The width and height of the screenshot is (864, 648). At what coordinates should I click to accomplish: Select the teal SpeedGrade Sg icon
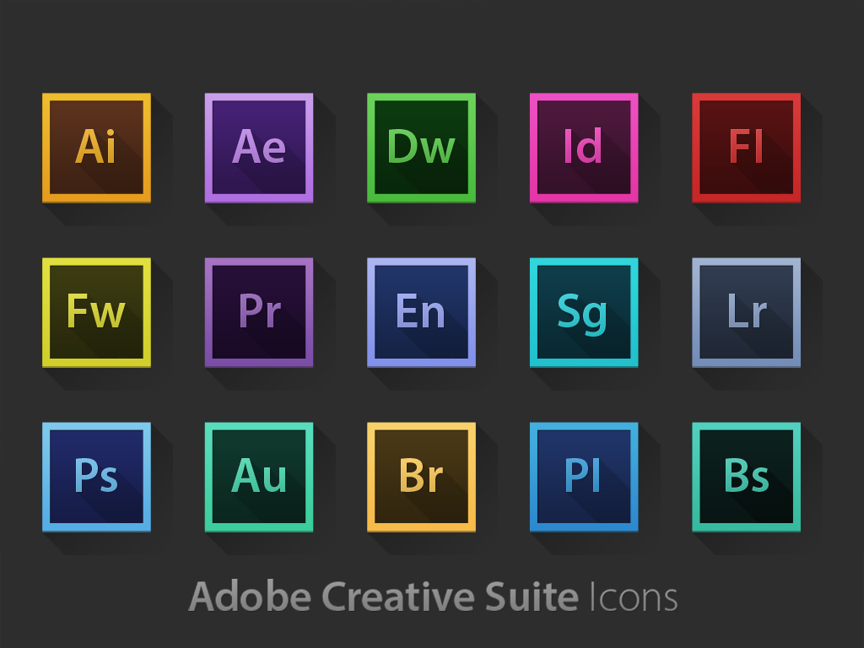(x=584, y=312)
